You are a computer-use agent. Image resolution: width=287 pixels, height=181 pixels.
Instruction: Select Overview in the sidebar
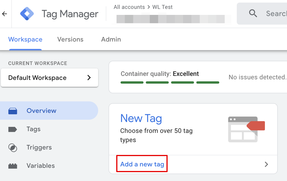[49, 111]
